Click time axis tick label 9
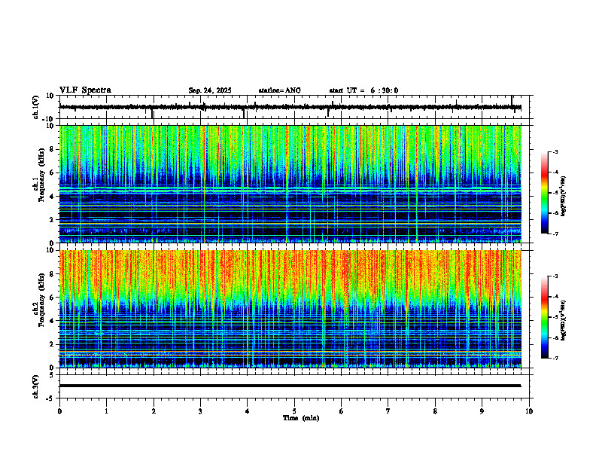The width and height of the screenshot is (596, 461). pyautogui.click(x=482, y=411)
